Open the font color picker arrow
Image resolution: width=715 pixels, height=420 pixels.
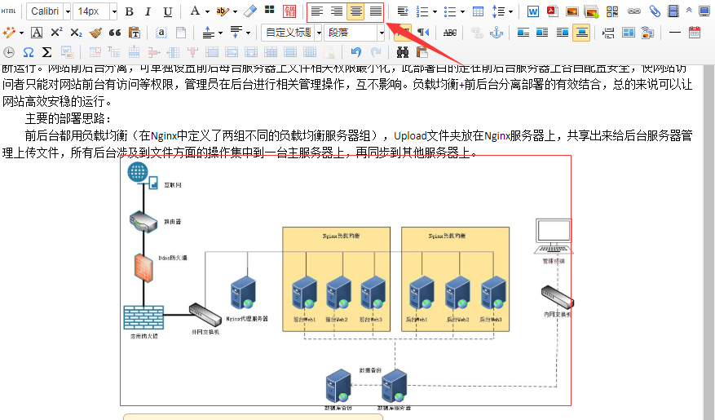click(x=207, y=11)
